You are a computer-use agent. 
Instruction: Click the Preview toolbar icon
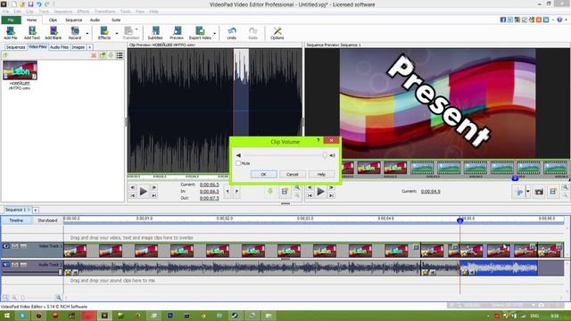pyautogui.click(x=177, y=33)
